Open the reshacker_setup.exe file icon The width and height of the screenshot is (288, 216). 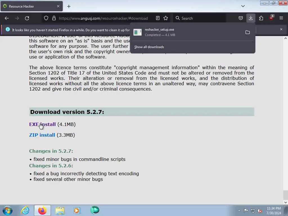click(137, 32)
